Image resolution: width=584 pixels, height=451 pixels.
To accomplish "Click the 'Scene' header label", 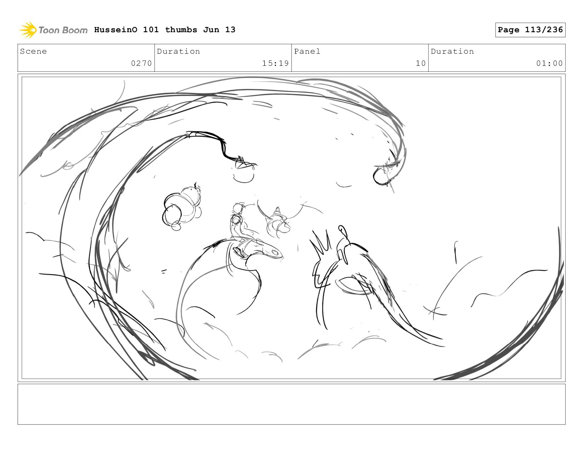I will (33, 51).
